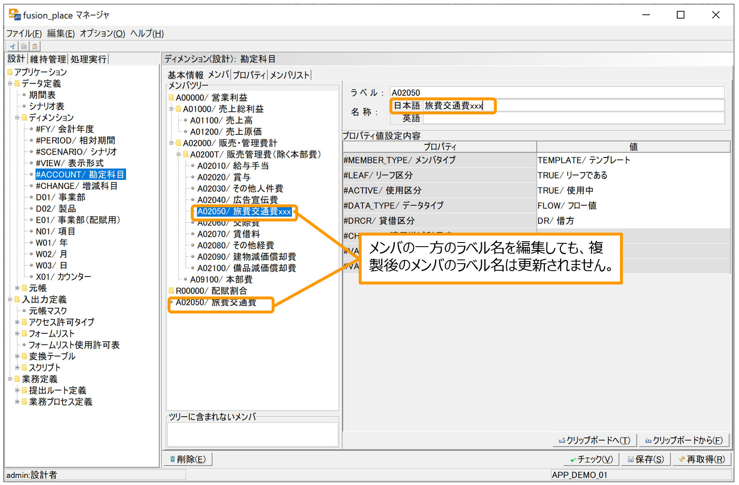Image resolution: width=739 pixels, height=485 pixels.
Task: Click the 削除(E) delete button
Action: click(188, 459)
